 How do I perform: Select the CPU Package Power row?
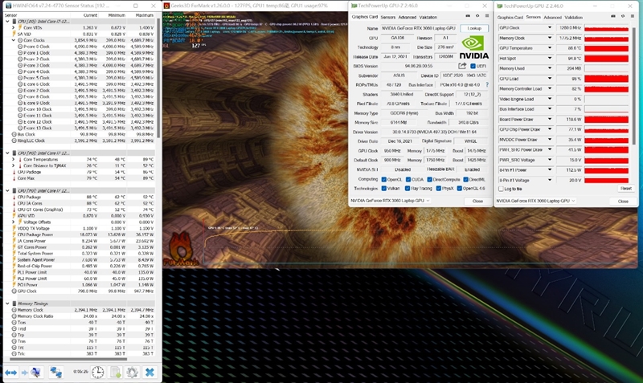coord(80,234)
